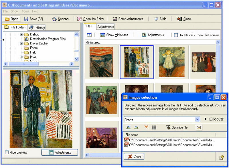Screen dimensions: 229x168
Task: Select the man by clock thumbnail
Action: 137,62
